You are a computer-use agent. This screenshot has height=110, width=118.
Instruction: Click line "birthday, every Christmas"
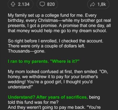click(x=59, y=21)
